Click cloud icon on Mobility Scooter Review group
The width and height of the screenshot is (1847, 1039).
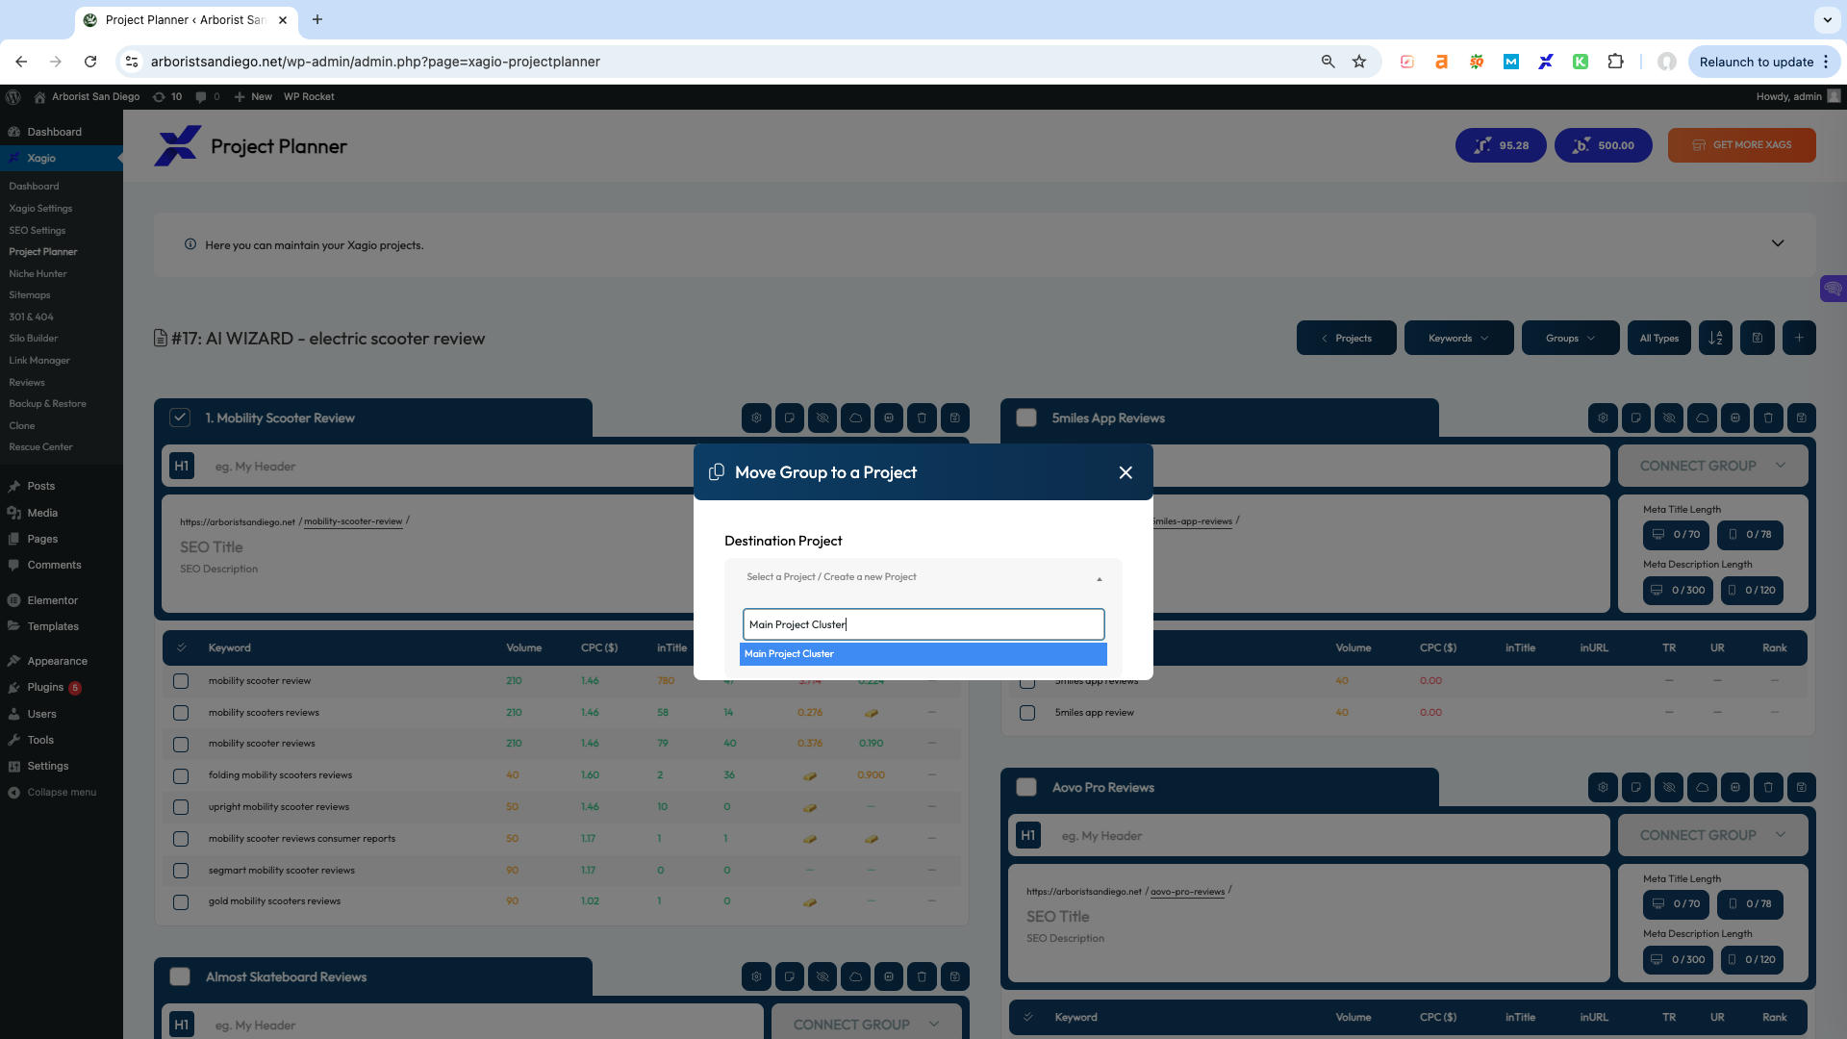856,418
